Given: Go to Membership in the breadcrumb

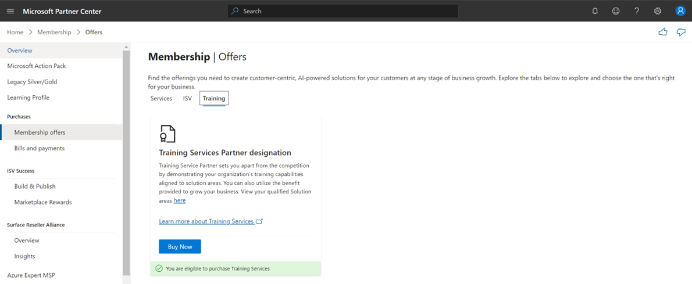Looking at the screenshot, I should [x=54, y=33].
